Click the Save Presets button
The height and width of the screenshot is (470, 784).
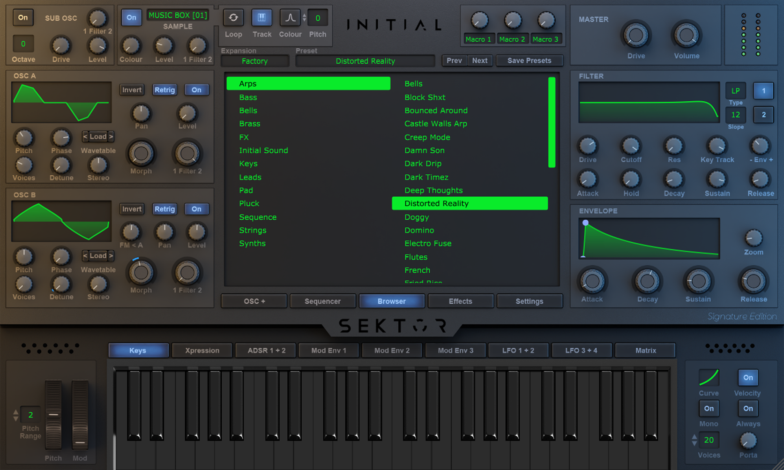click(x=530, y=60)
